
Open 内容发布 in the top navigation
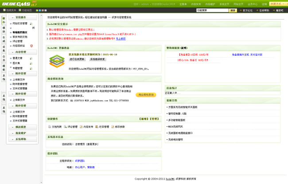pos(196,4)
